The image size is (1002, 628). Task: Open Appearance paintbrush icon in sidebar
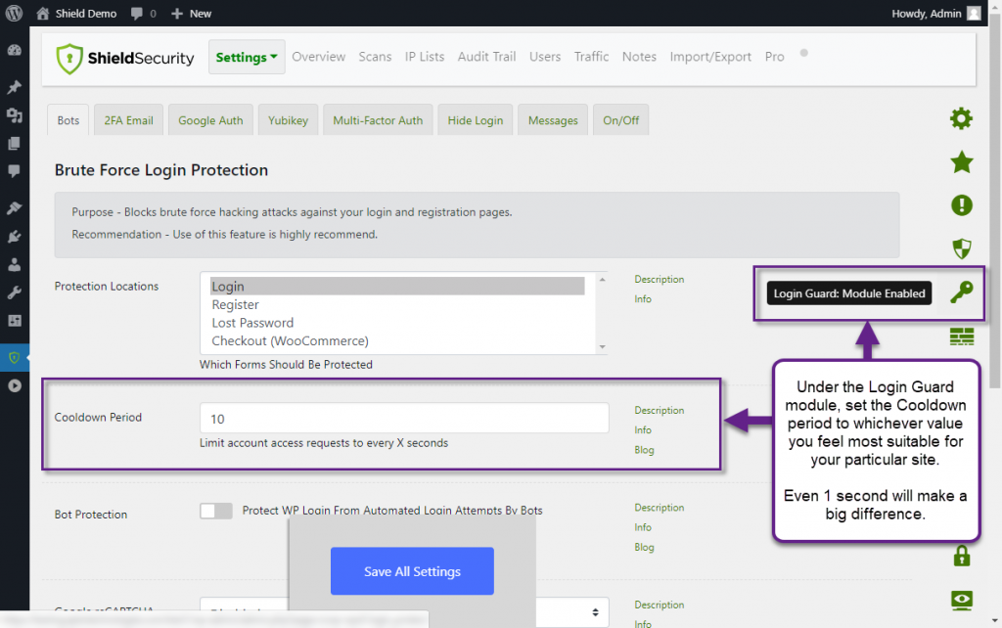click(x=14, y=207)
